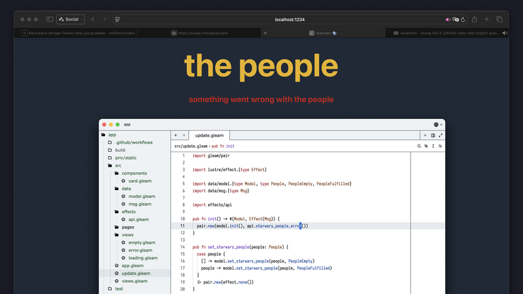The height and width of the screenshot is (294, 523).
Task: Go forward in browser history
Action: (105, 20)
